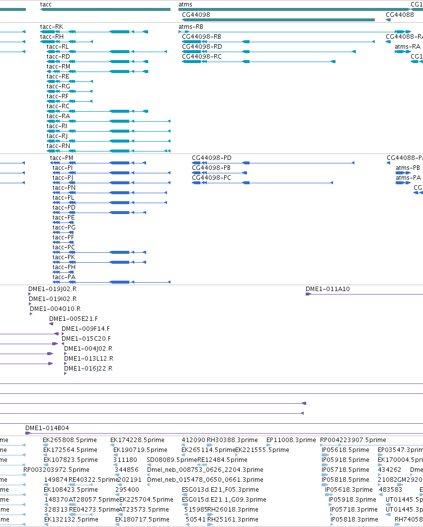The width and height of the screenshot is (423, 527).
Task: Select EST ESG013d.E21_F05.3prime
Action: (x=184, y=495)
